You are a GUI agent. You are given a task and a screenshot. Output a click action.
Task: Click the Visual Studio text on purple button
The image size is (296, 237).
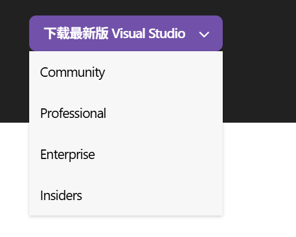pyautogui.click(x=148, y=33)
